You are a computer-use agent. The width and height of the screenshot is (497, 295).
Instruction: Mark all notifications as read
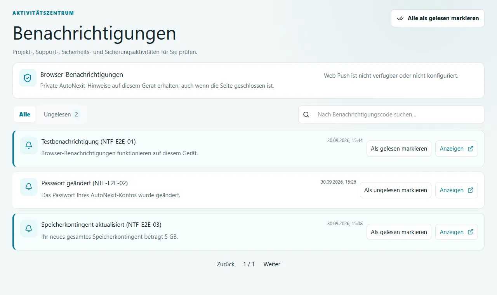(438, 18)
